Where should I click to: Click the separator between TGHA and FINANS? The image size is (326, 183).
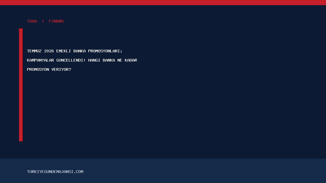[x=43, y=21]
